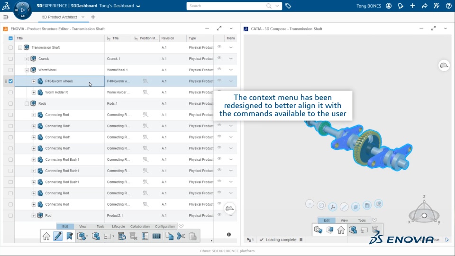
Task: Click the Home icon in 3D Compose toolbar
Action: point(341,230)
